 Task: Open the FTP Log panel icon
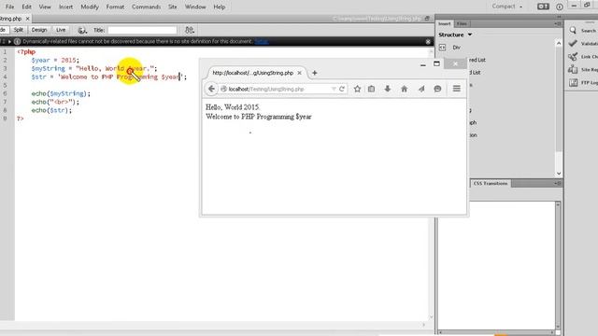573,83
